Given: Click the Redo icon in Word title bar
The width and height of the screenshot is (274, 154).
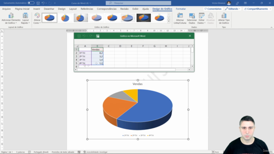Looking at the screenshot, I should pos(50,3).
